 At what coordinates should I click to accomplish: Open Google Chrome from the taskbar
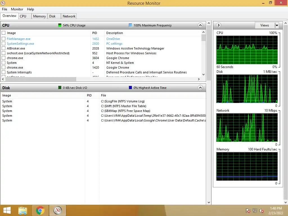coord(40,210)
